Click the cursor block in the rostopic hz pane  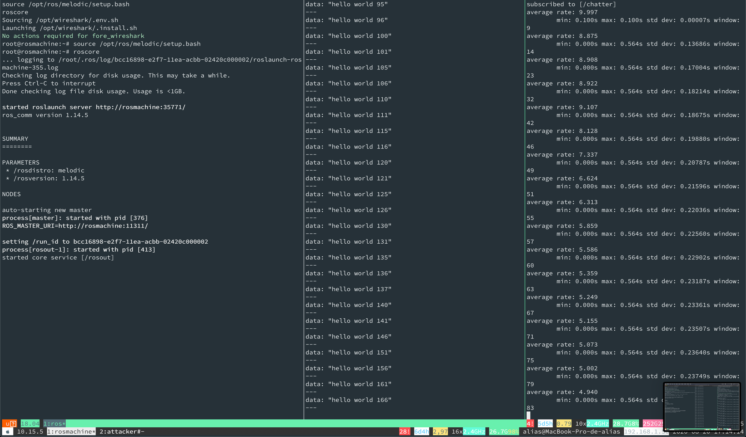[529, 415]
